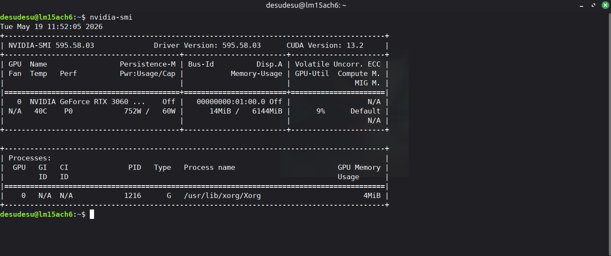This screenshot has height=256, width=611.
Task: Click the Memory-Usage header
Action: coord(257,73)
